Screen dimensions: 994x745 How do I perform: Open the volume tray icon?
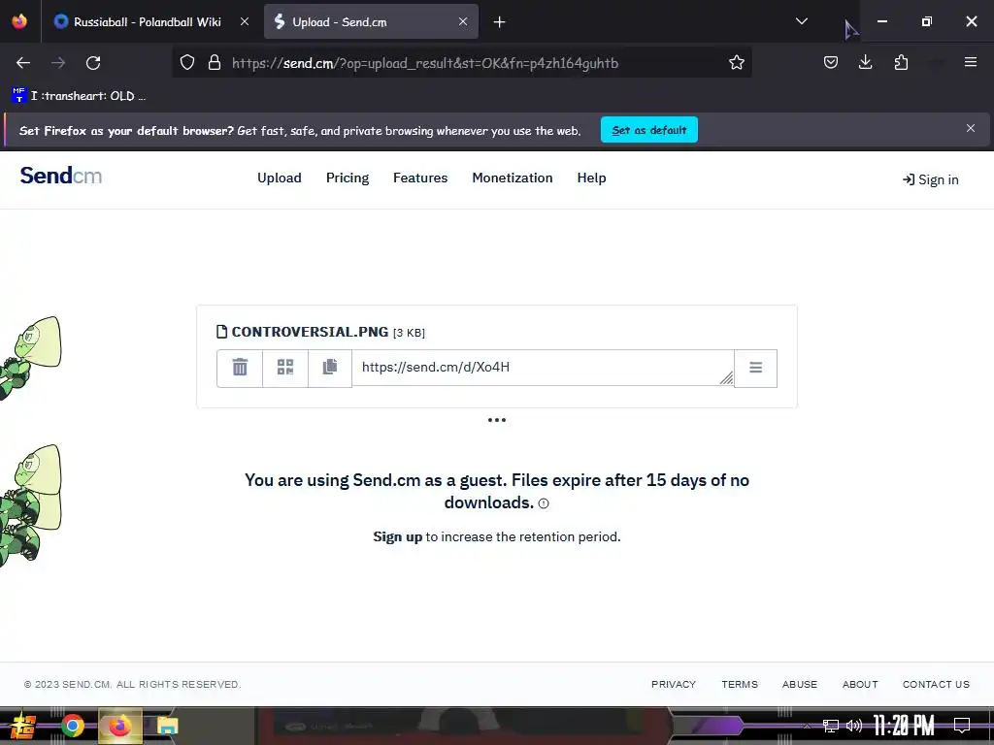[854, 726]
